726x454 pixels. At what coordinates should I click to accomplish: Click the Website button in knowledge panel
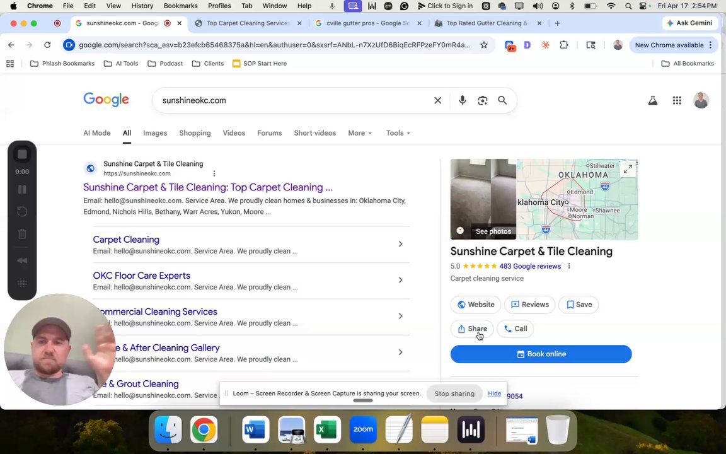[x=476, y=305]
